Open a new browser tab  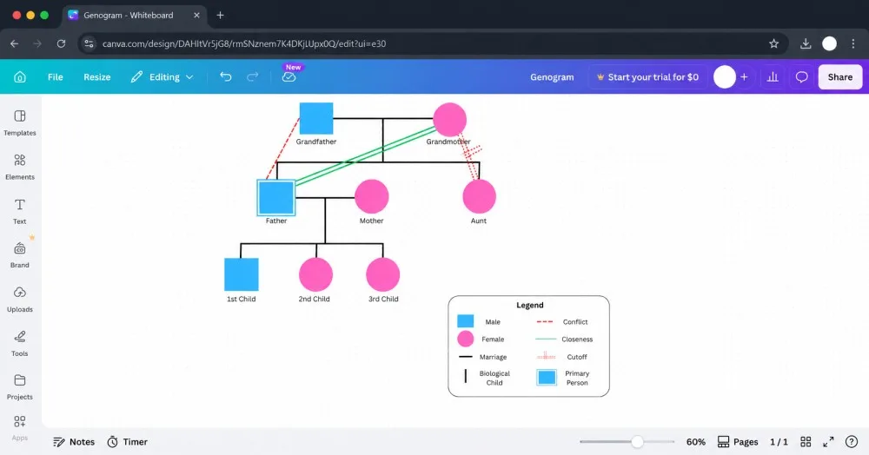tap(220, 15)
